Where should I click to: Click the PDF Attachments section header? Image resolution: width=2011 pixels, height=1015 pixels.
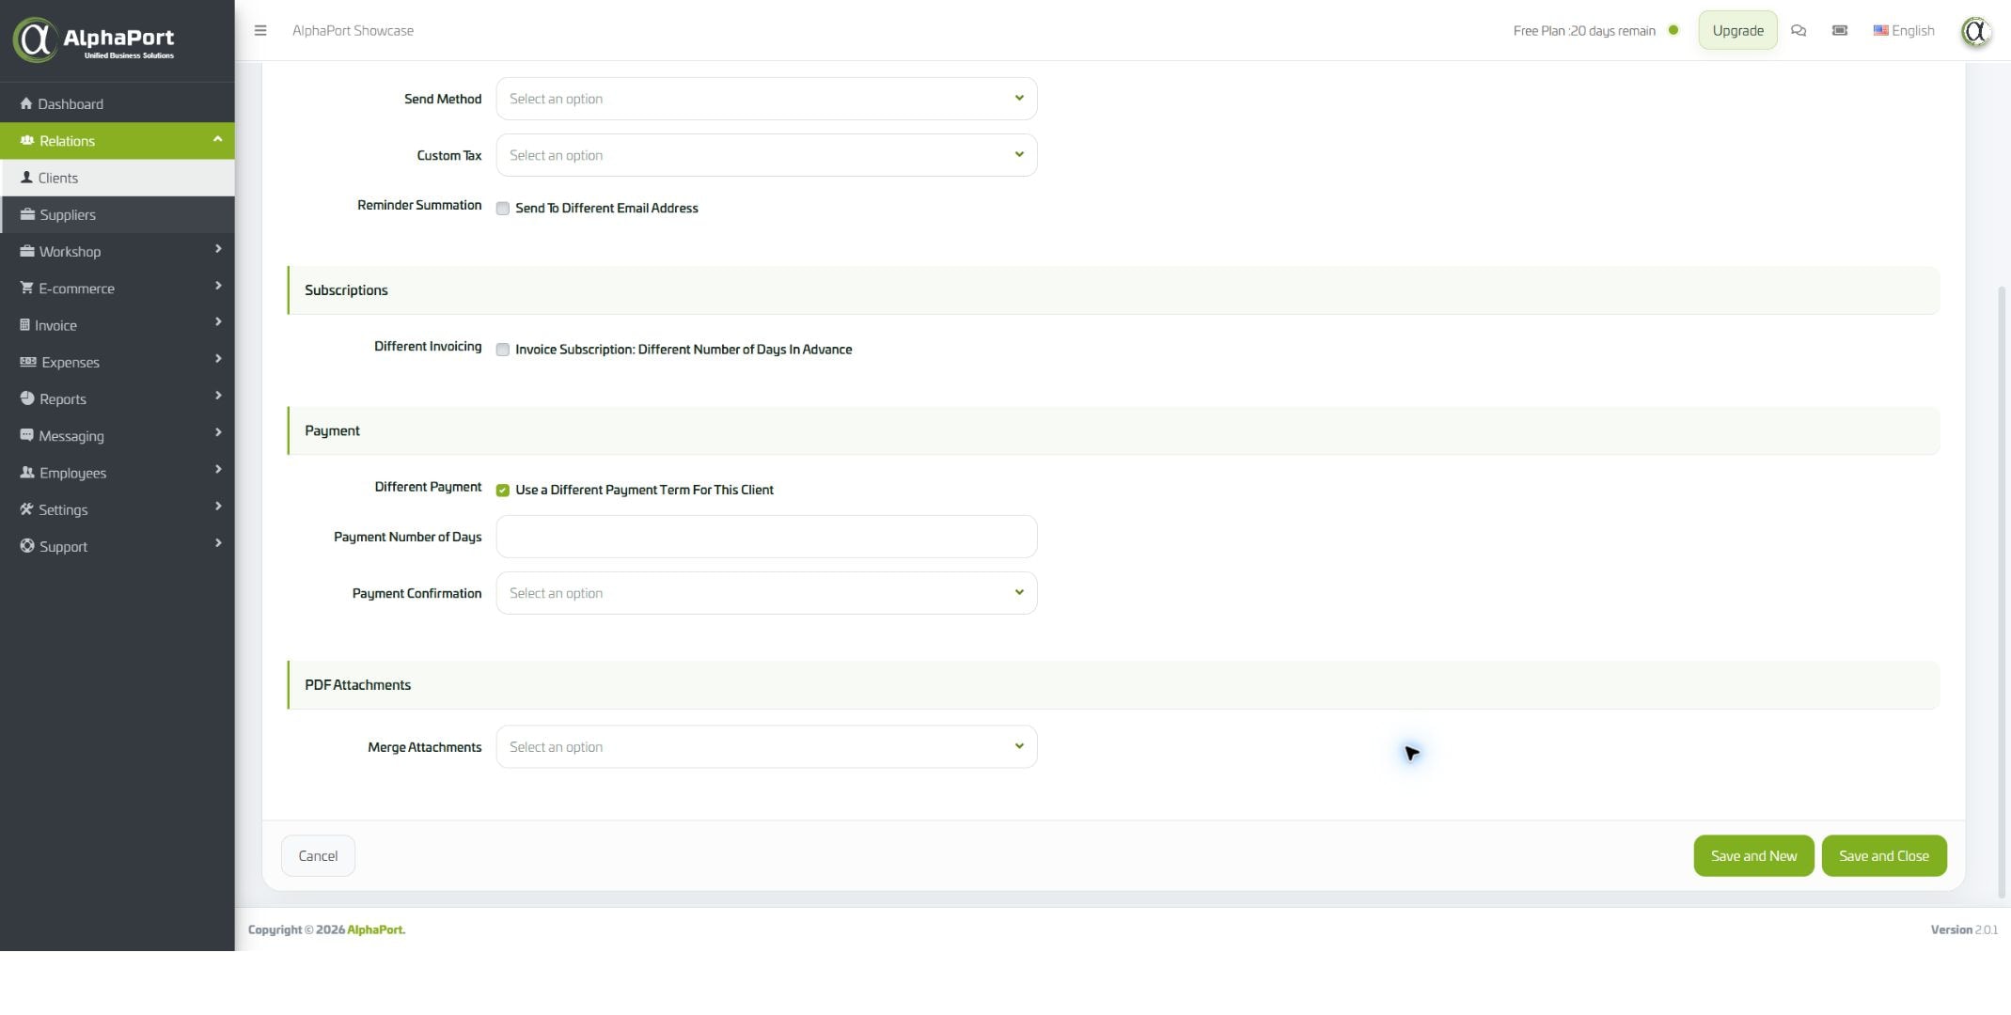1113,685
